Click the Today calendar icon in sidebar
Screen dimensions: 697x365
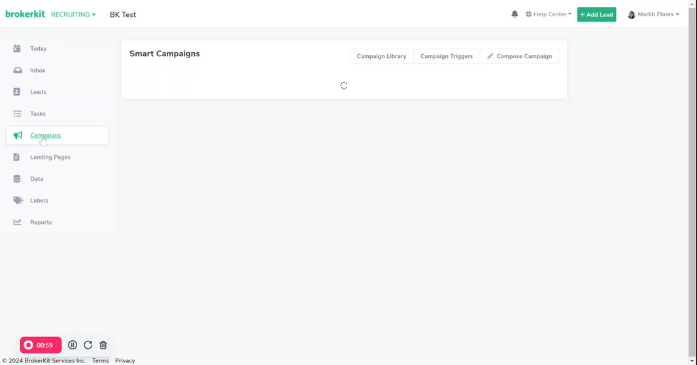[17, 48]
